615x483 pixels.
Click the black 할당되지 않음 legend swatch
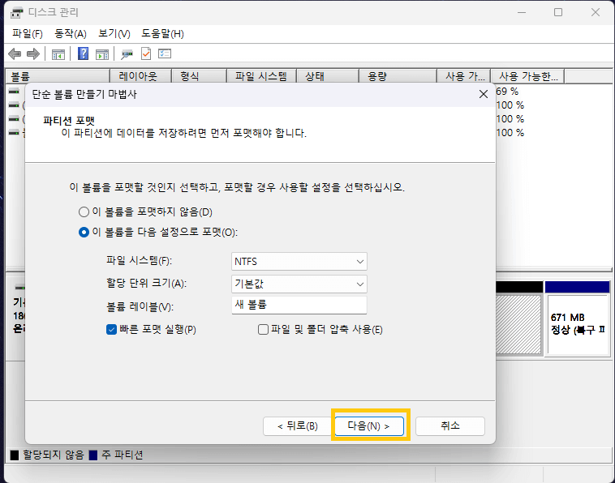(x=15, y=455)
